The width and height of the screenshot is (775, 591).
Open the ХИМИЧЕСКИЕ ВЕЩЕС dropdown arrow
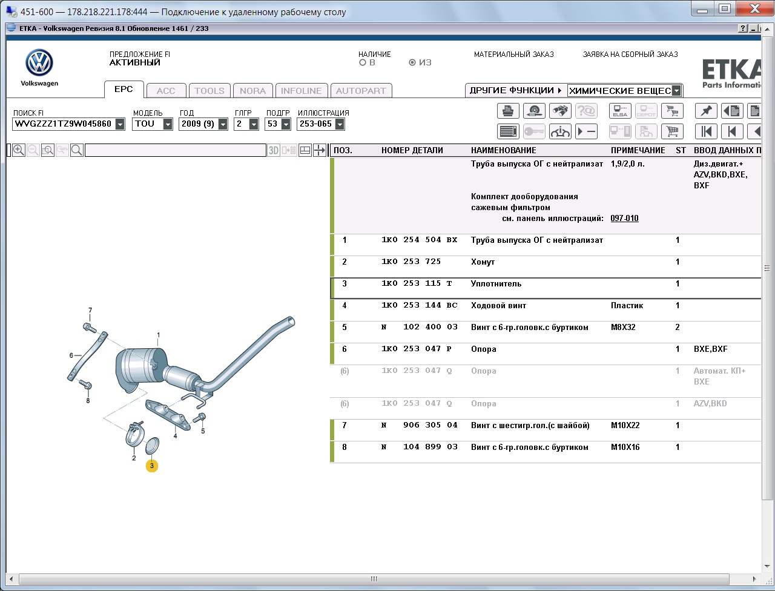pos(677,91)
